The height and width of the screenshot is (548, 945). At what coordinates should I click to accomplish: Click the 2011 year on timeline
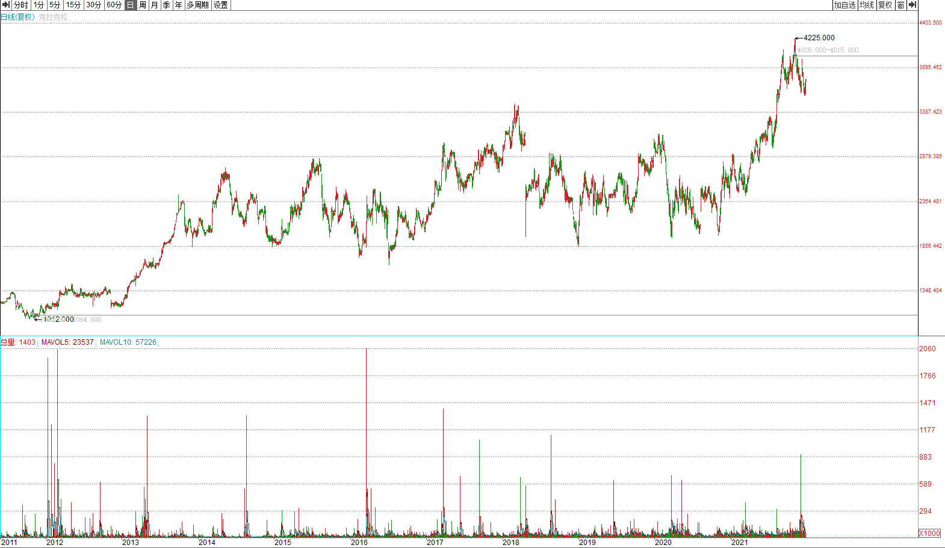[9, 543]
